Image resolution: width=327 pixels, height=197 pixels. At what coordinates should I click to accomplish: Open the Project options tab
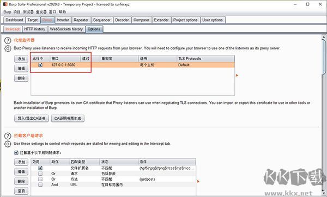click(x=185, y=20)
